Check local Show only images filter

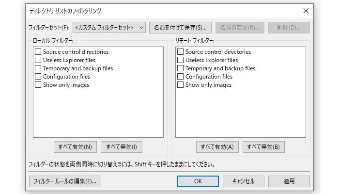pyautogui.click(x=38, y=85)
